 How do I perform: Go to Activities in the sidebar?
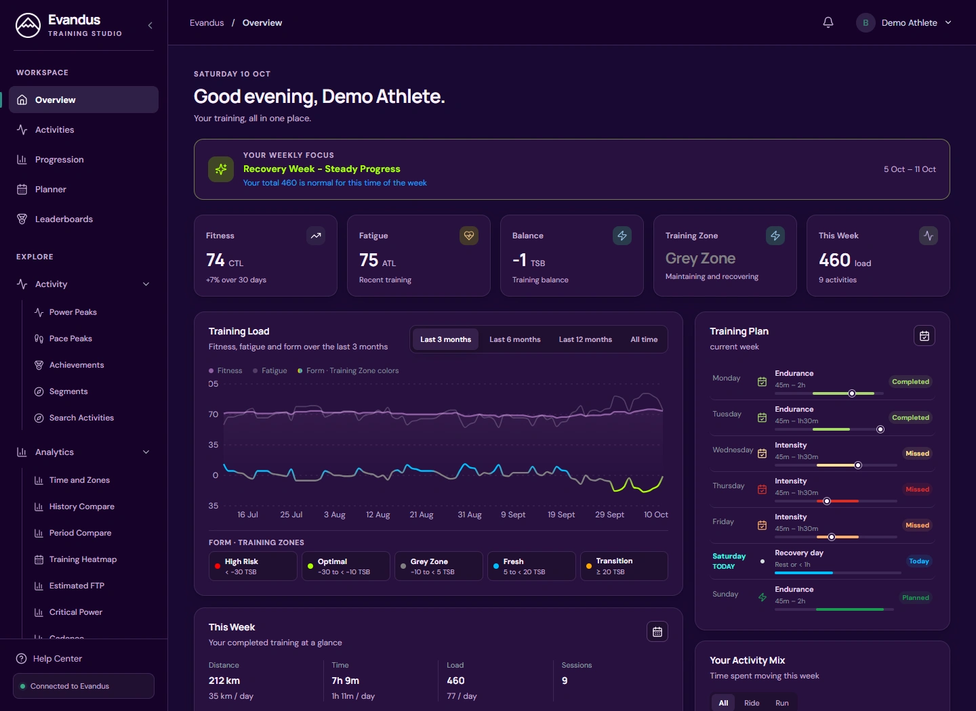pyautogui.click(x=83, y=130)
